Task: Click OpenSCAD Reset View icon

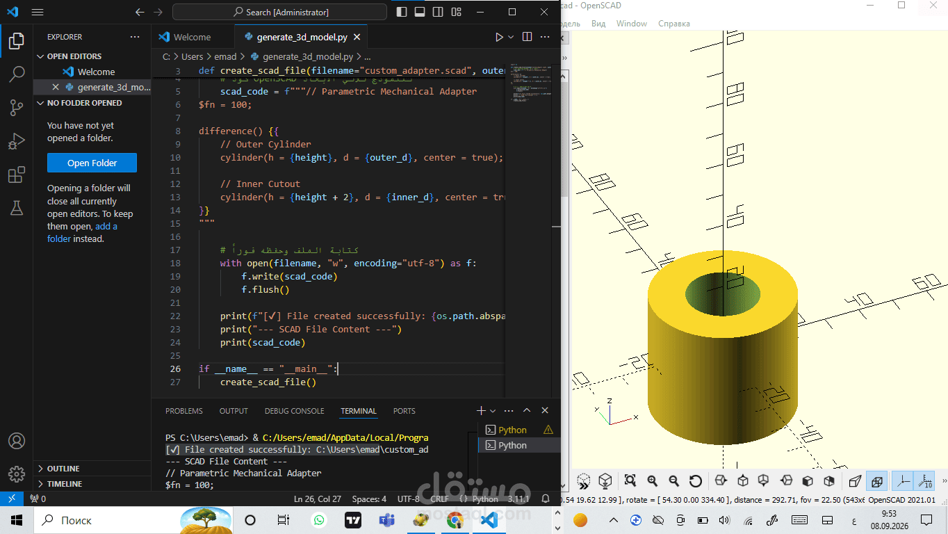Action: pyautogui.click(x=695, y=480)
